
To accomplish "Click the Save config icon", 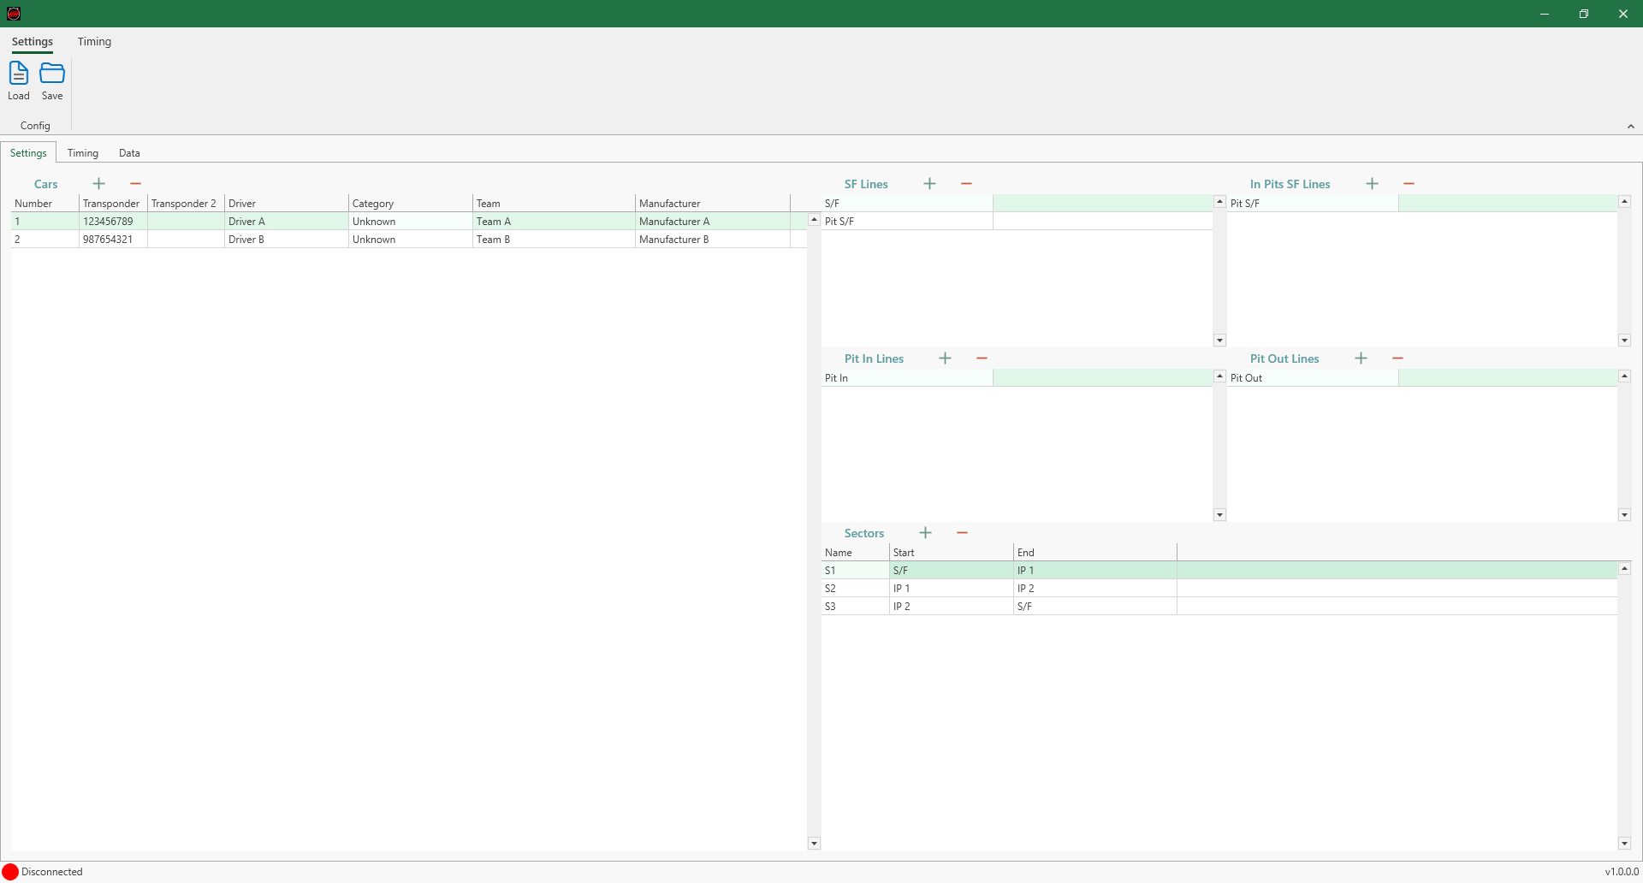I will 52,74.
